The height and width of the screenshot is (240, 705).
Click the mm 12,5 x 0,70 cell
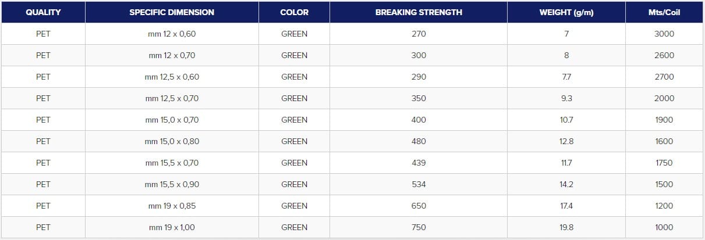tap(172, 98)
